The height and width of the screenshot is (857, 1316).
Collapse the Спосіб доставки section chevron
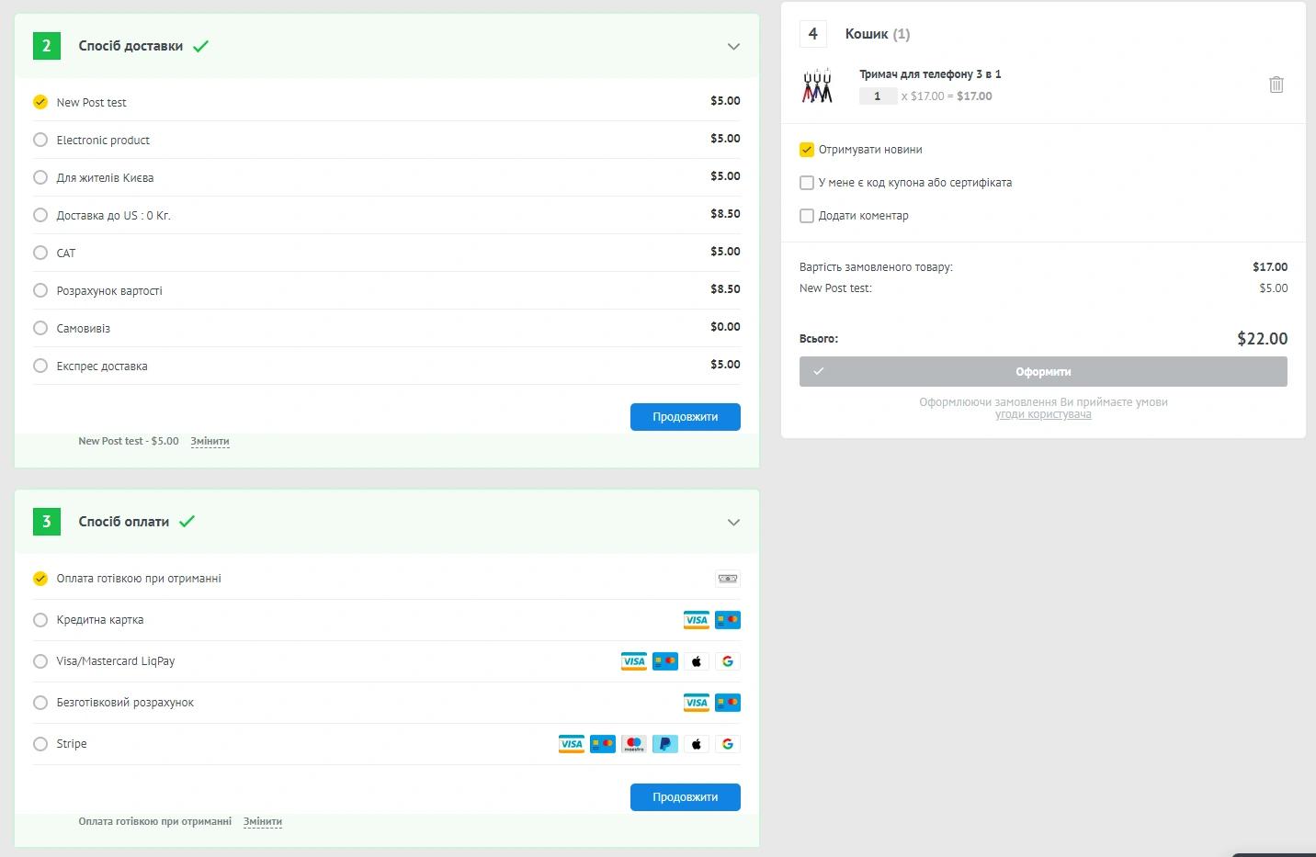(733, 47)
